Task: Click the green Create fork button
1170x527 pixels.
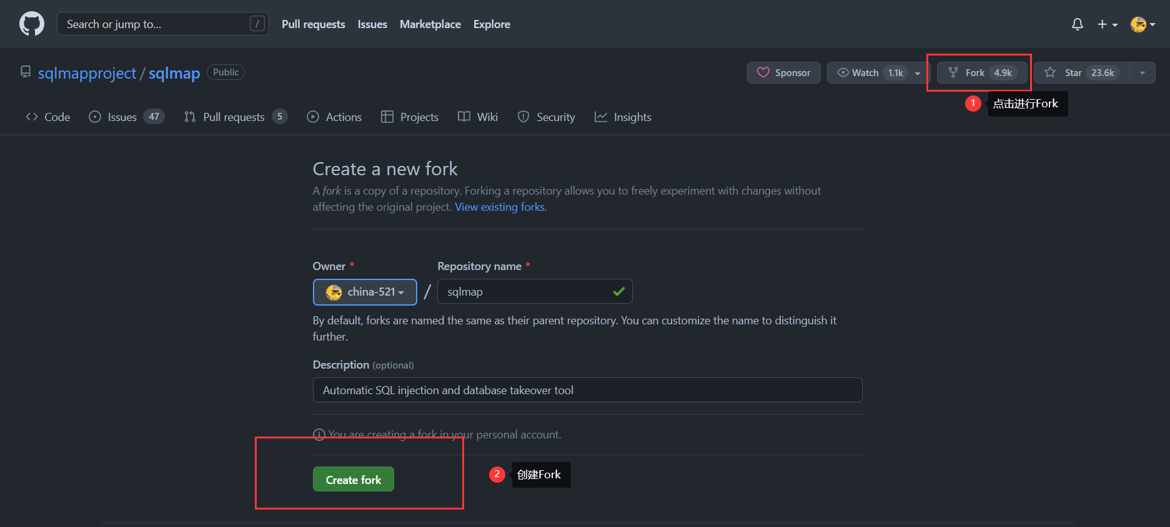Action: pyautogui.click(x=354, y=479)
